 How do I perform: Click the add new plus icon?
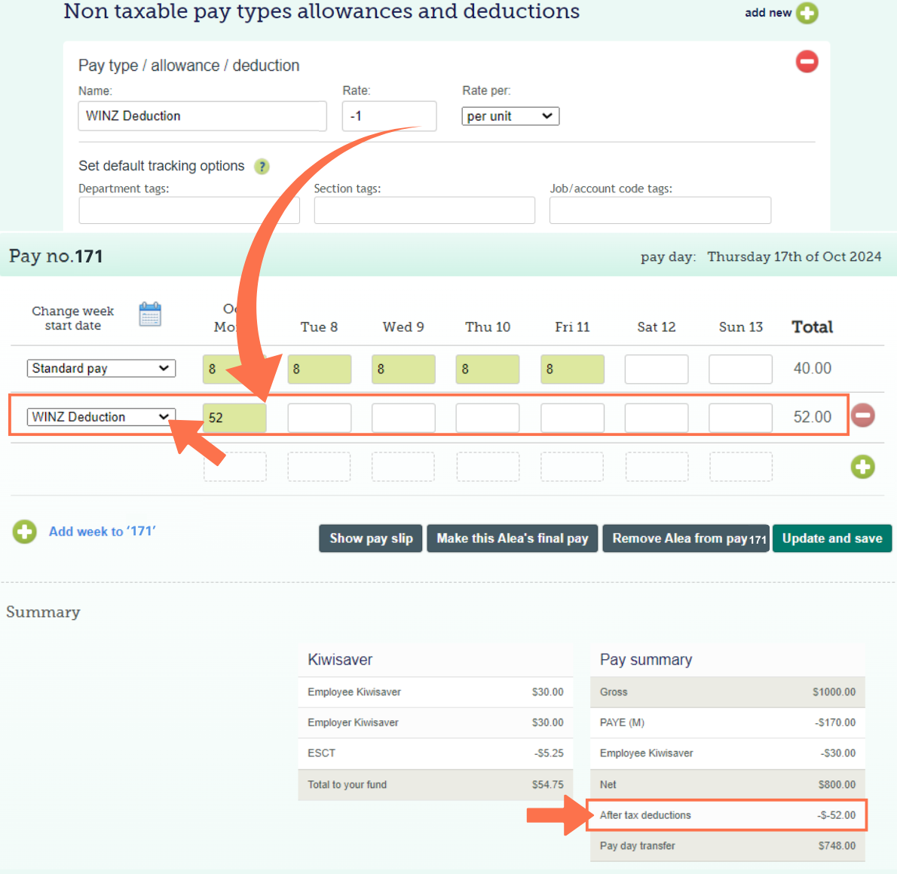click(807, 13)
